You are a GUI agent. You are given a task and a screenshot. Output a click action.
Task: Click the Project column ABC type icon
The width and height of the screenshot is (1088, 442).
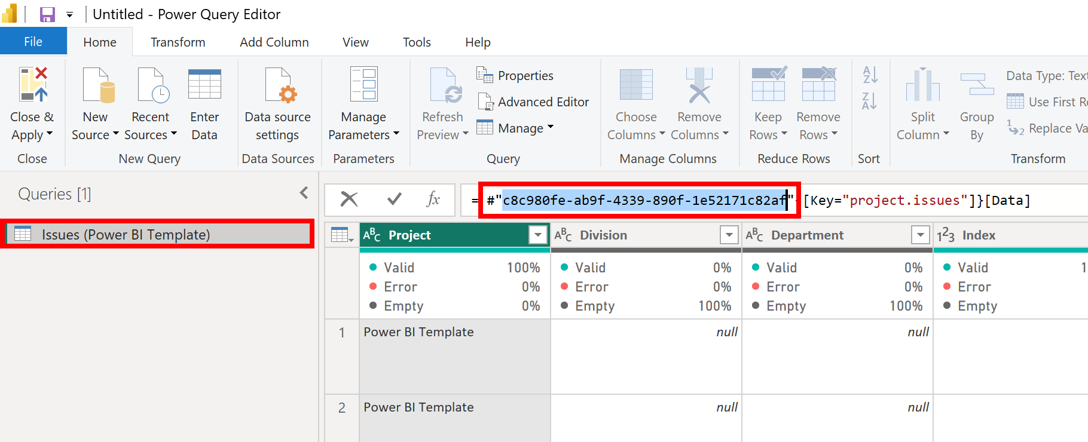[372, 235]
